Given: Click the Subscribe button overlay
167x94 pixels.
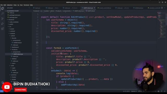Looking at the screenshot, I should [20, 90].
